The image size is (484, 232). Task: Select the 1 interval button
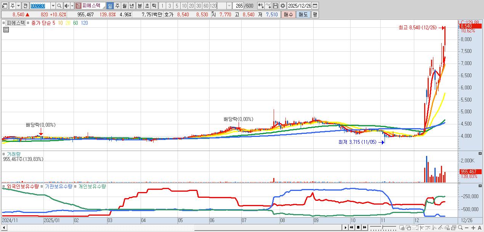162,6
